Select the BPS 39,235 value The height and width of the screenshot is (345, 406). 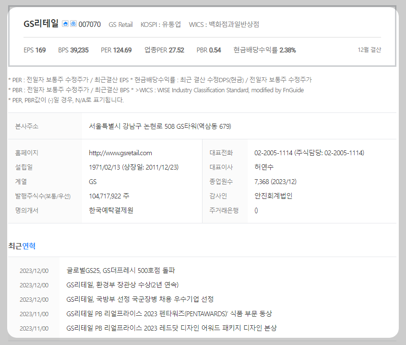point(73,50)
